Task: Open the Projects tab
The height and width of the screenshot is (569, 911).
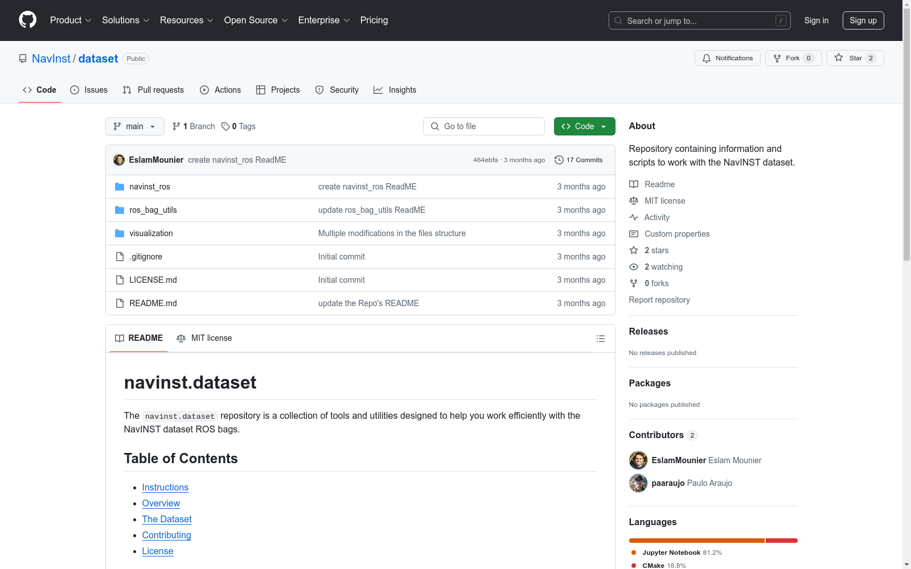Action: [x=278, y=90]
